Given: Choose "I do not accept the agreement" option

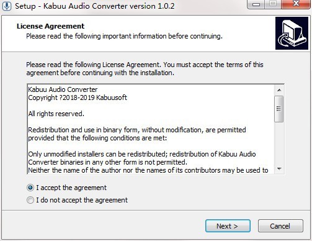Looking at the screenshot, I should click(30, 200).
